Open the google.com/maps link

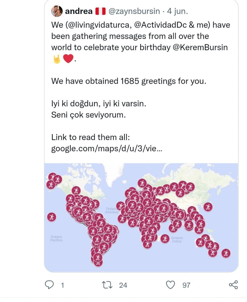[107, 149]
